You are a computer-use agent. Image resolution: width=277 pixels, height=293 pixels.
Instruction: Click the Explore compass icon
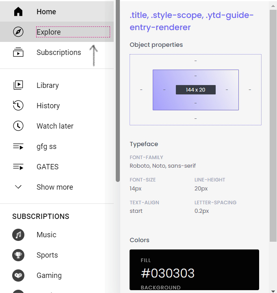pyautogui.click(x=18, y=32)
